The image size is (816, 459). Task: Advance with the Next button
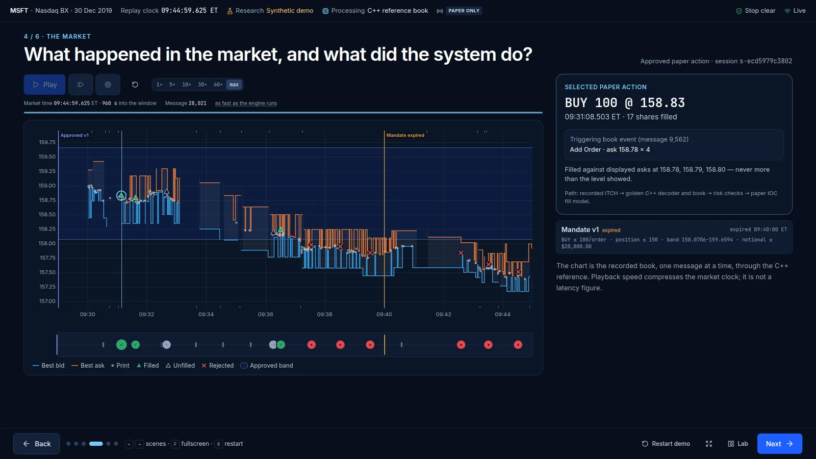(780, 444)
